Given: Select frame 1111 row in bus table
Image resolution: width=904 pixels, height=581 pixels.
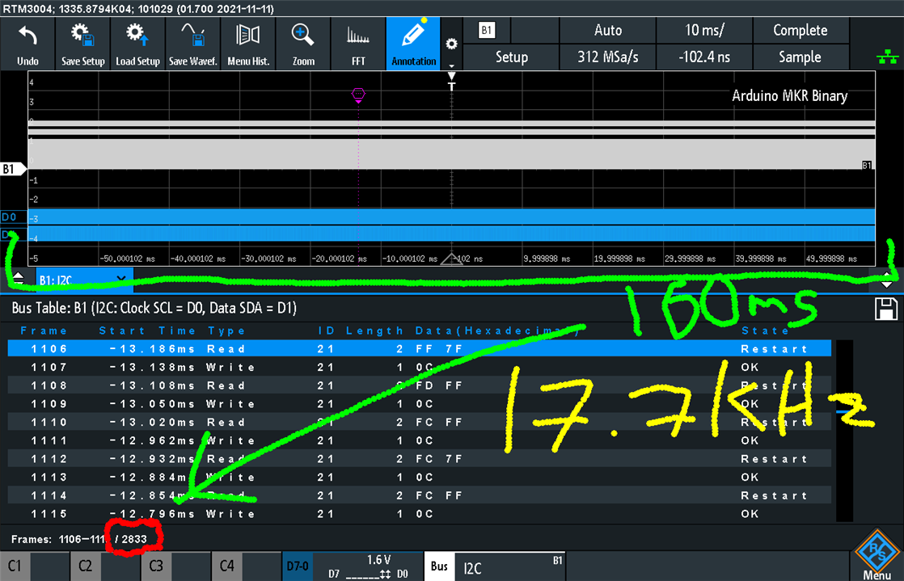Looking at the screenshot, I should point(419,441).
